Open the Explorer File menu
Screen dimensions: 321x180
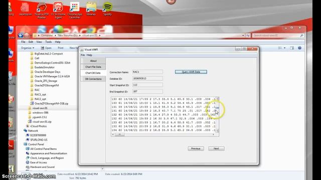24,42
